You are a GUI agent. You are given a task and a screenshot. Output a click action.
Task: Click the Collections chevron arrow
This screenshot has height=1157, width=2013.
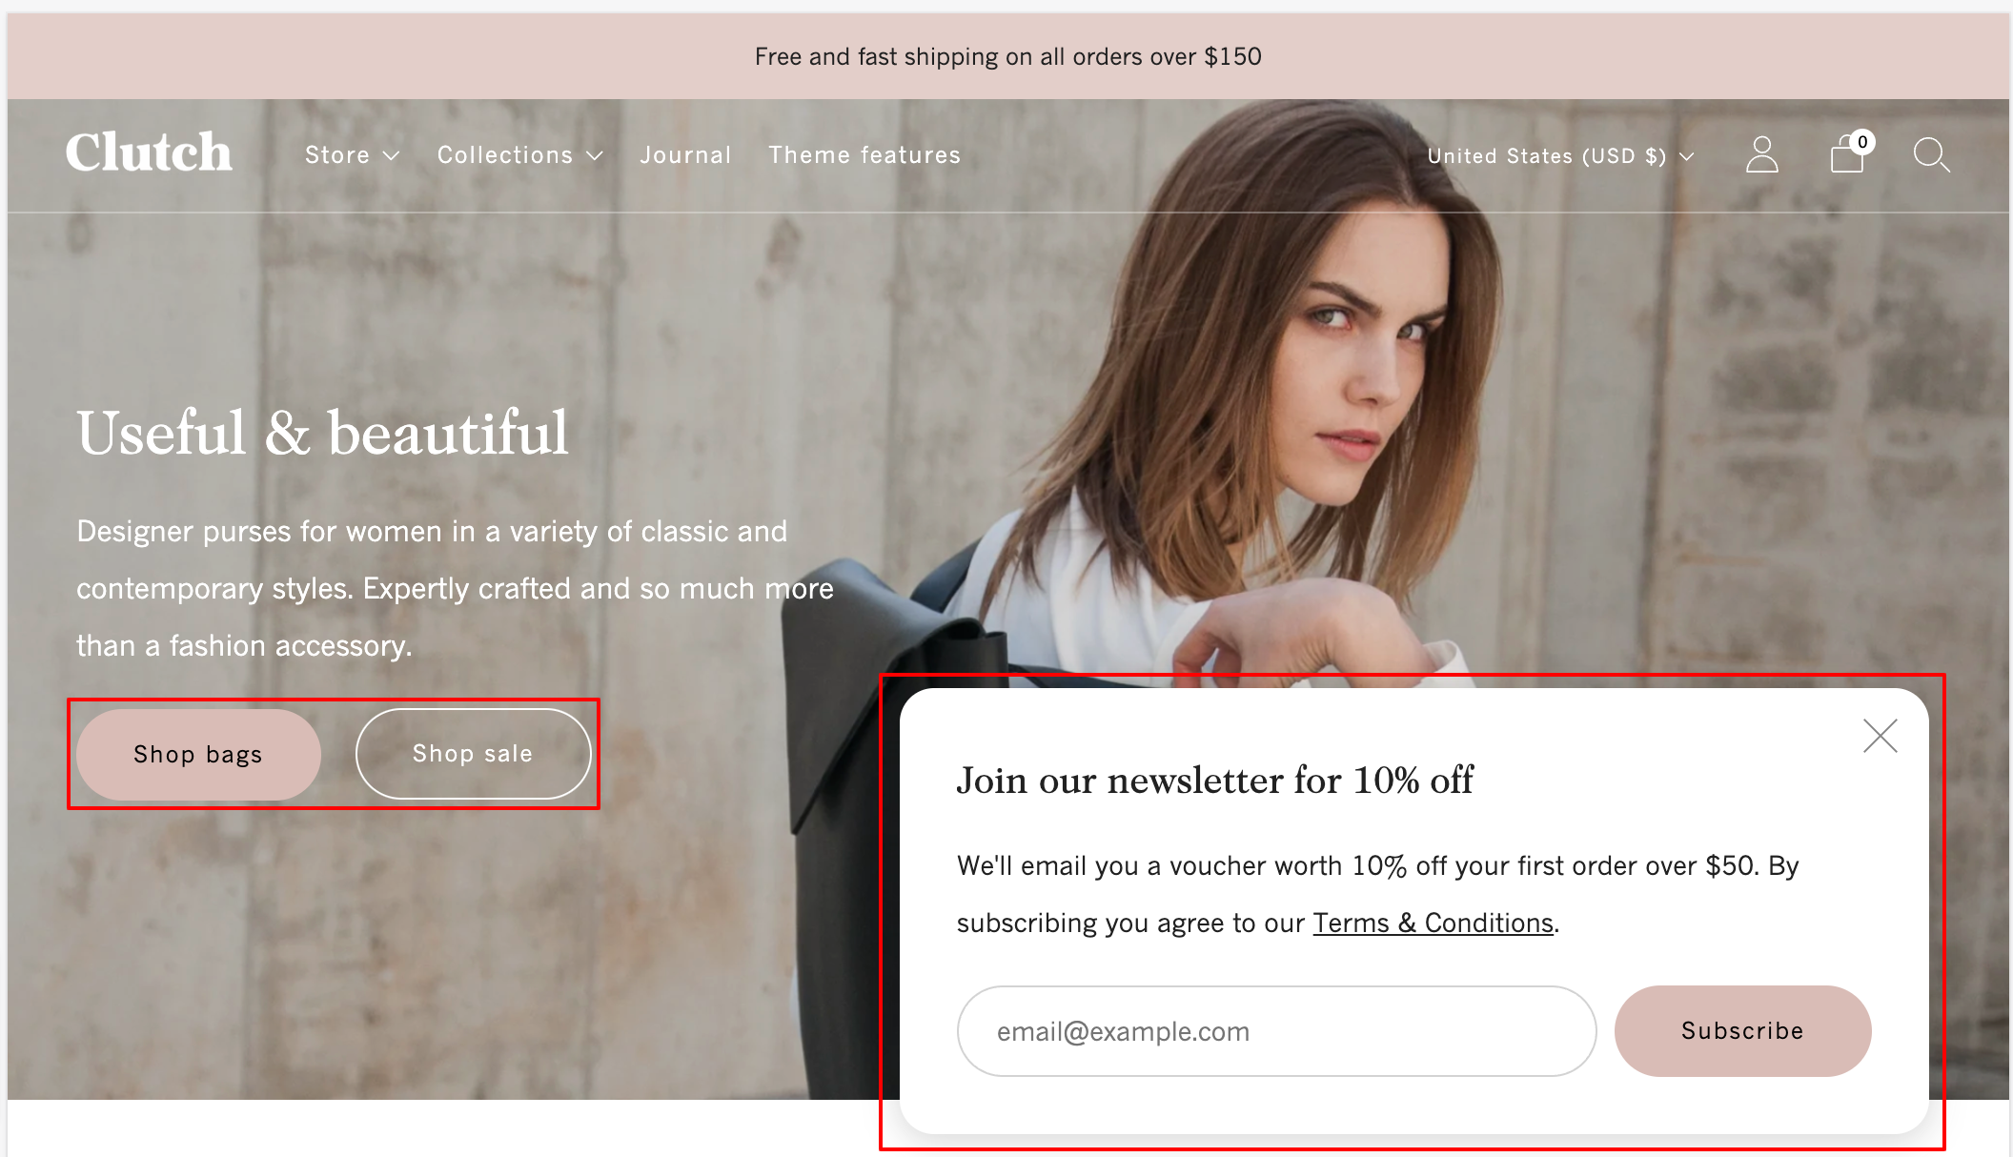595,156
